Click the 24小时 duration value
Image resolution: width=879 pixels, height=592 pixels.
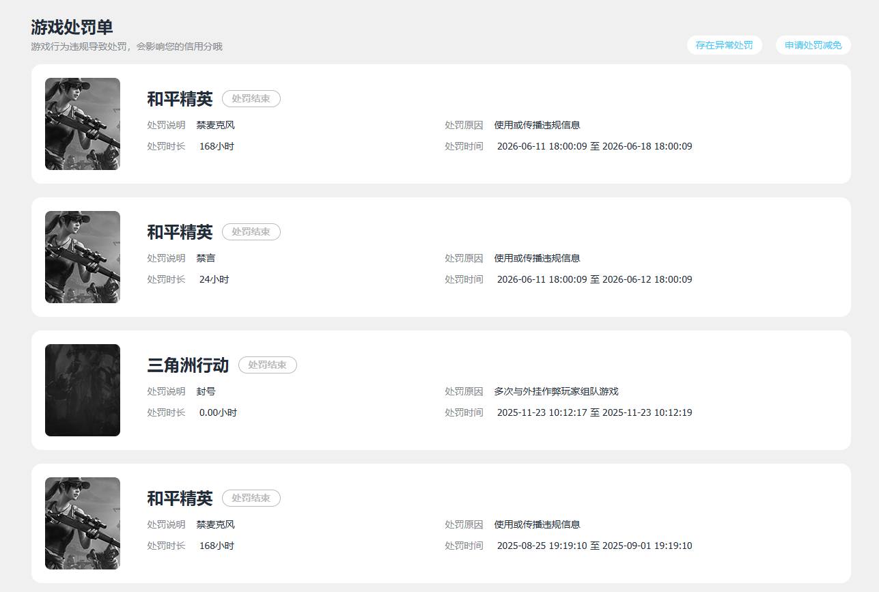click(214, 279)
